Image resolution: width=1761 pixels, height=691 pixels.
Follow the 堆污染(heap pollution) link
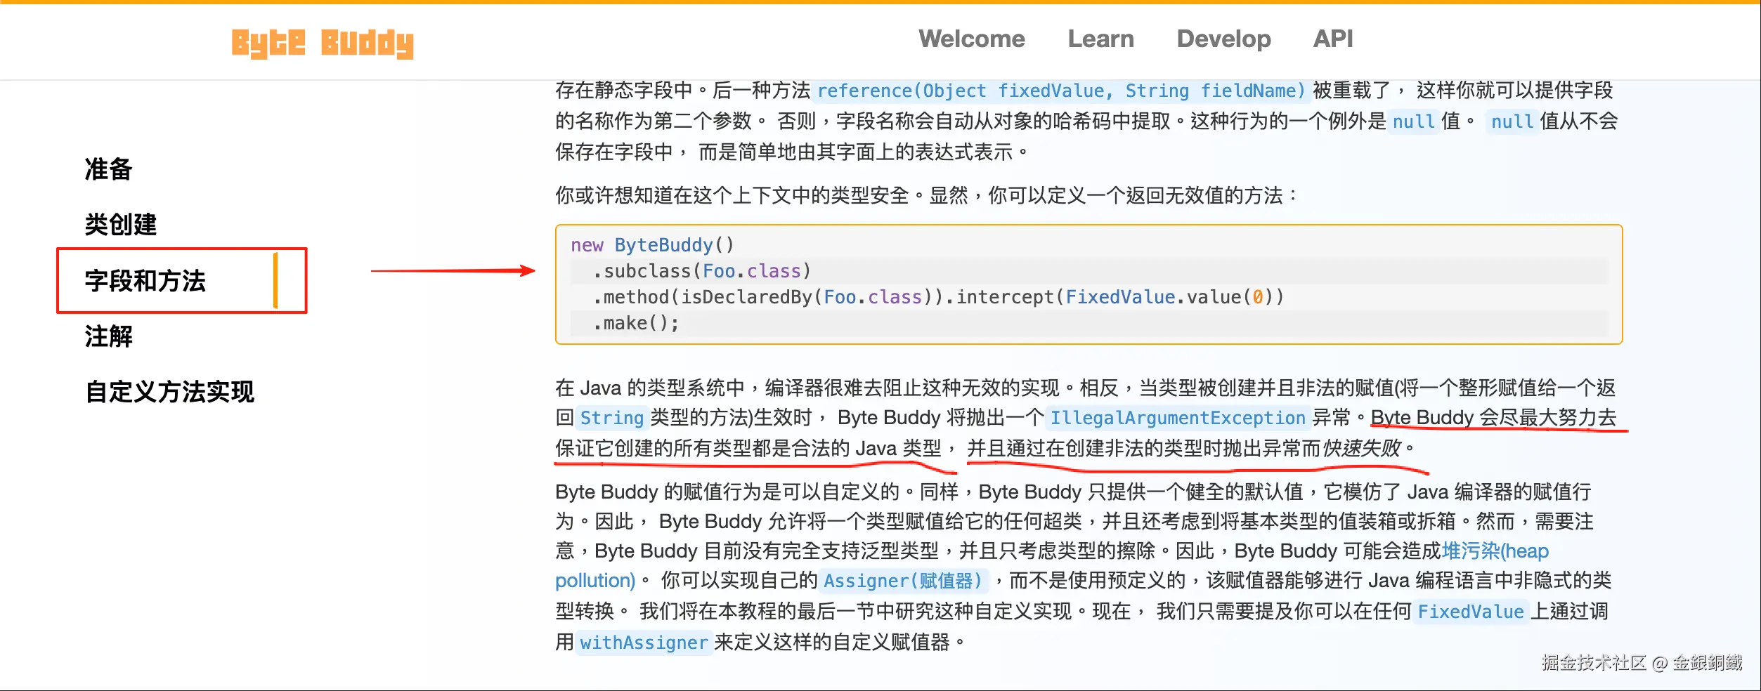tap(1495, 551)
